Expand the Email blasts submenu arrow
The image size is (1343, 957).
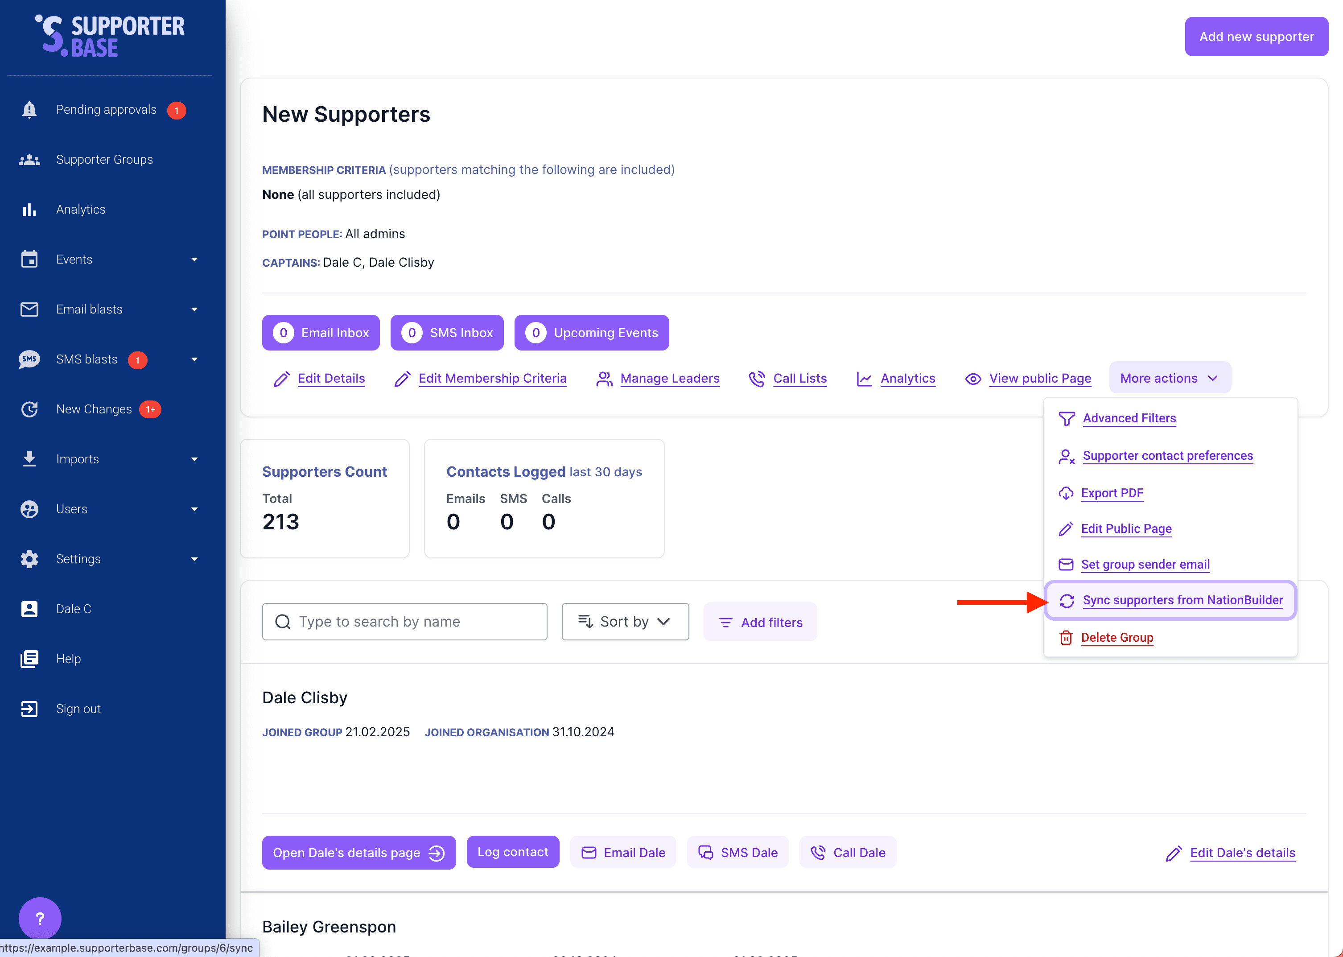click(x=194, y=309)
